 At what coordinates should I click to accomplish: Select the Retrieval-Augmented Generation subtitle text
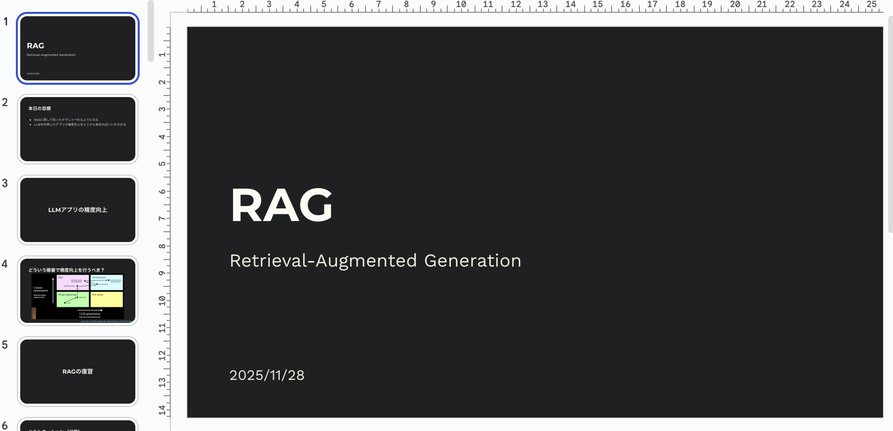pos(375,261)
